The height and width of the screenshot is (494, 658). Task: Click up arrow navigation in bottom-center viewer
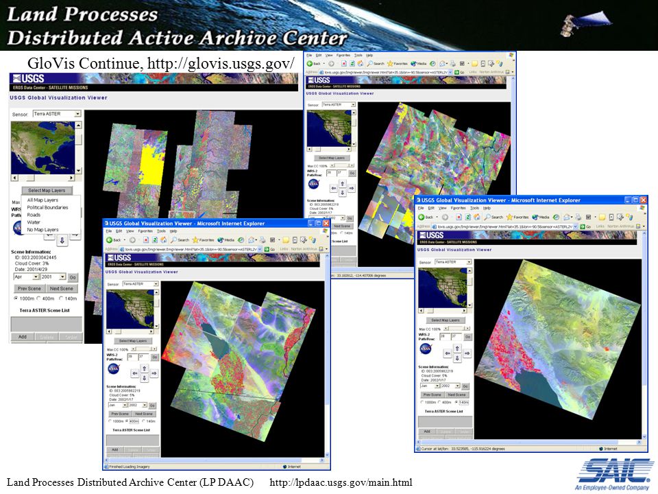[x=145, y=368]
